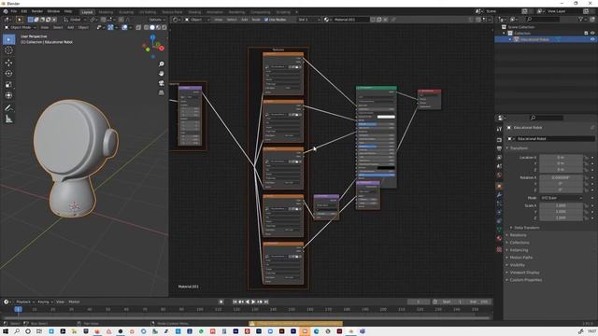Image resolution: width=598 pixels, height=336 pixels.
Task: Open the Texture properties tab icon
Action: pyautogui.click(x=499, y=249)
